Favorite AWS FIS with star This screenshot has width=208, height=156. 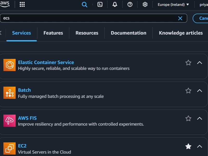click(188, 118)
